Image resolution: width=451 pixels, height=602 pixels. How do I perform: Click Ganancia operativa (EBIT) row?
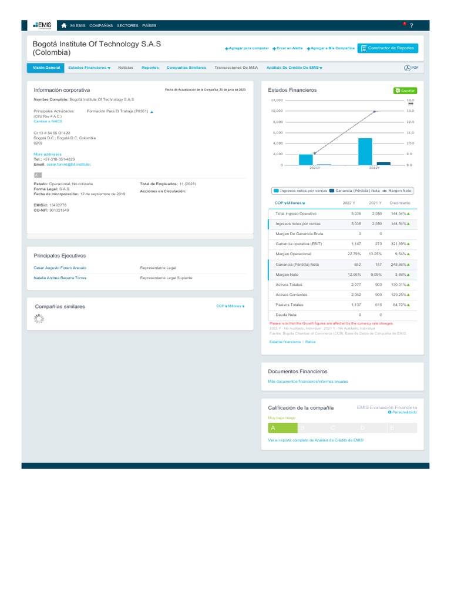point(342,244)
